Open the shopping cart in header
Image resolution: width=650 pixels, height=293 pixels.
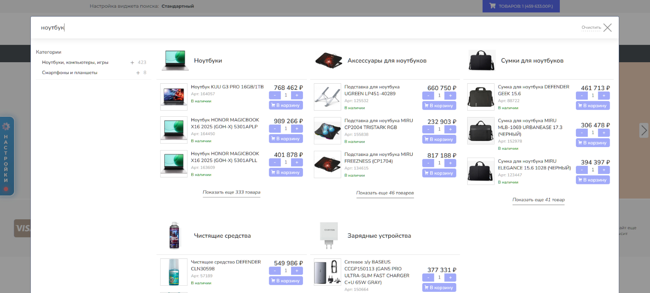(521, 6)
